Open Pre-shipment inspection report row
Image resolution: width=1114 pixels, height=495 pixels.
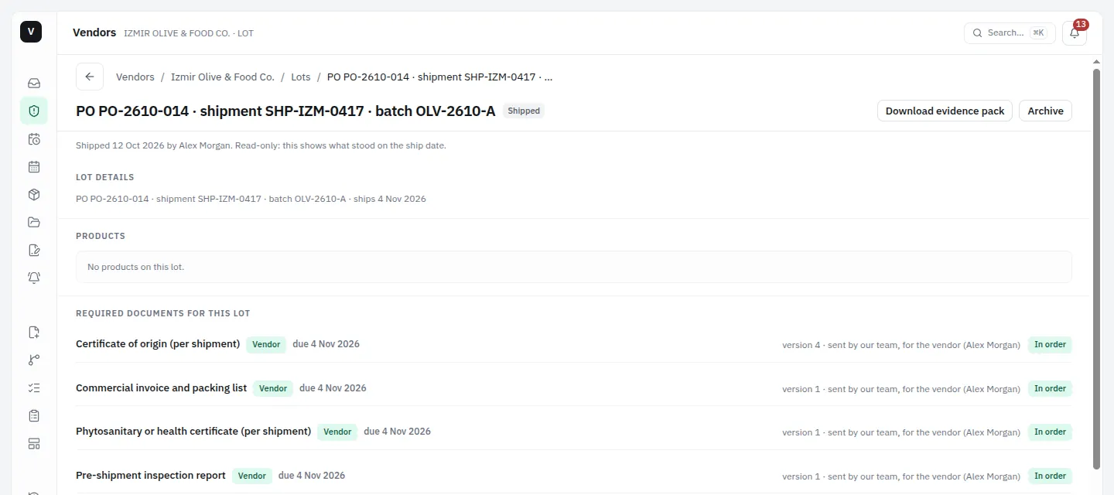pyautogui.click(x=574, y=475)
